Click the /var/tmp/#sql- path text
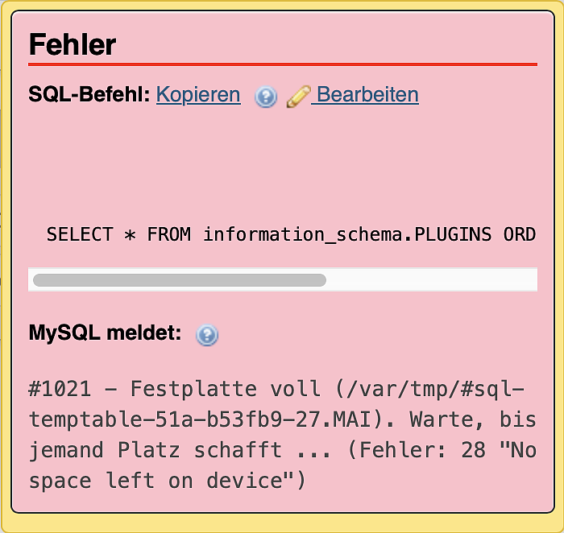The height and width of the screenshot is (533, 564). point(431,390)
